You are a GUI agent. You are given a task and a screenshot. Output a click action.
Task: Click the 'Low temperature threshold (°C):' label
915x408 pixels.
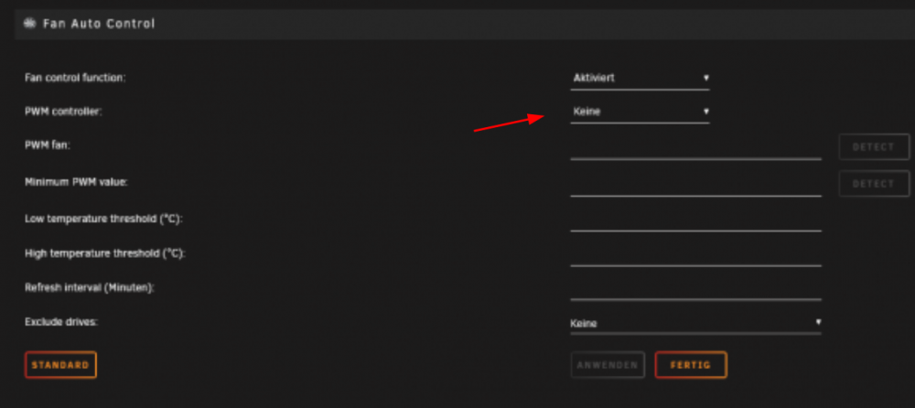click(104, 219)
